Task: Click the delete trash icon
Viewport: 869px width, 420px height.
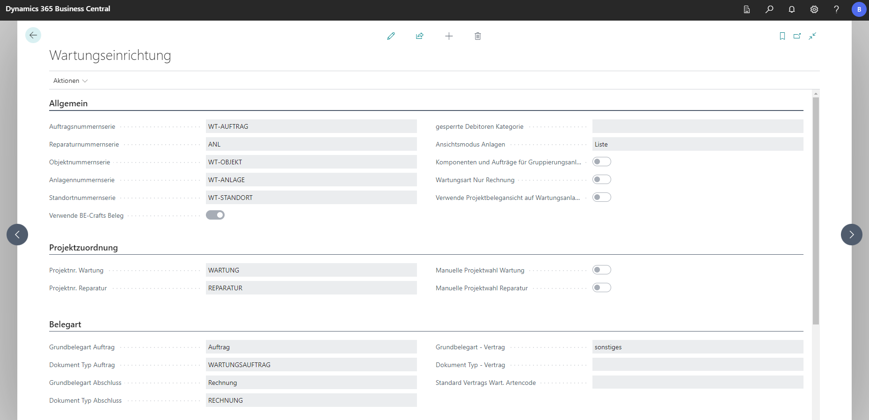Action: (x=478, y=36)
